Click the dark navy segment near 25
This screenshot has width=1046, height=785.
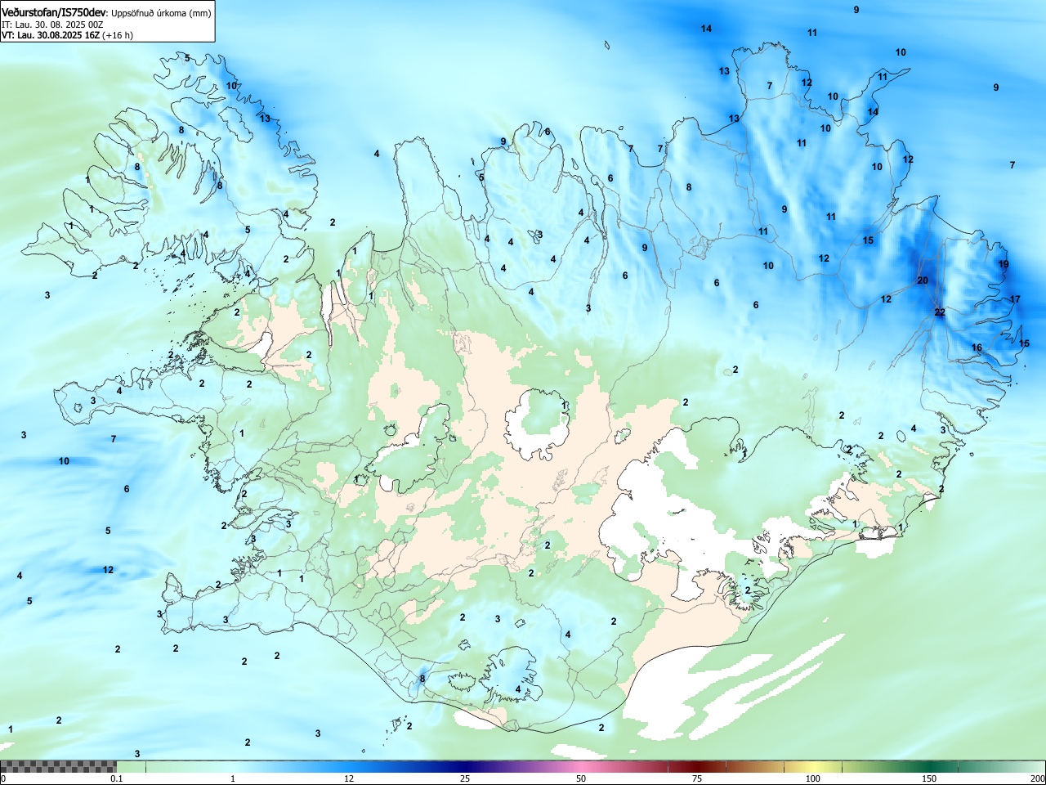click(465, 766)
